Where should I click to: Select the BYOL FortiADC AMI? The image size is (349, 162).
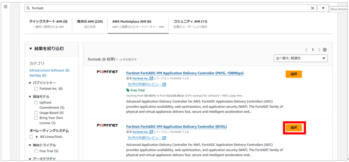tap(294, 128)
